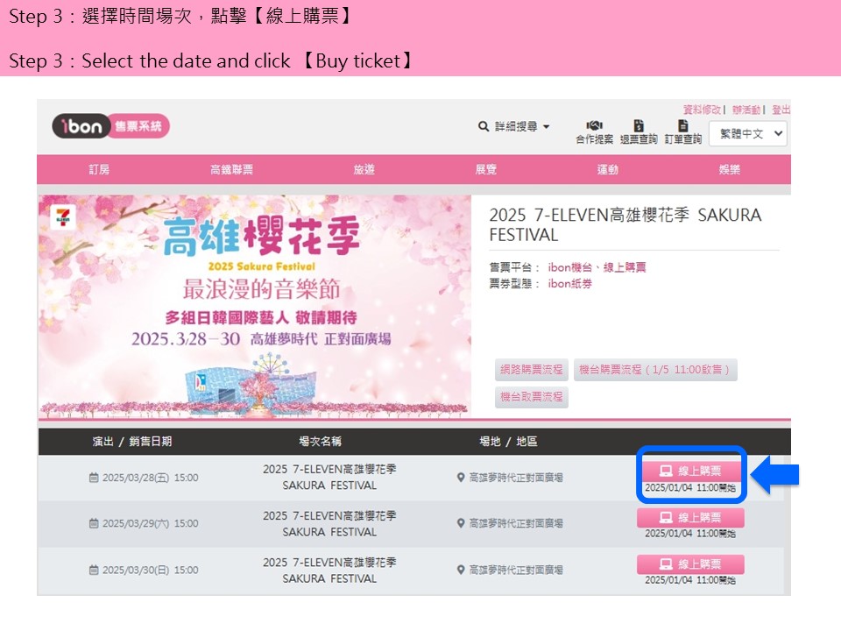Click the ibon logo
Image resolution: width=841 pixels, height=631 pixels.
(111, 126)
